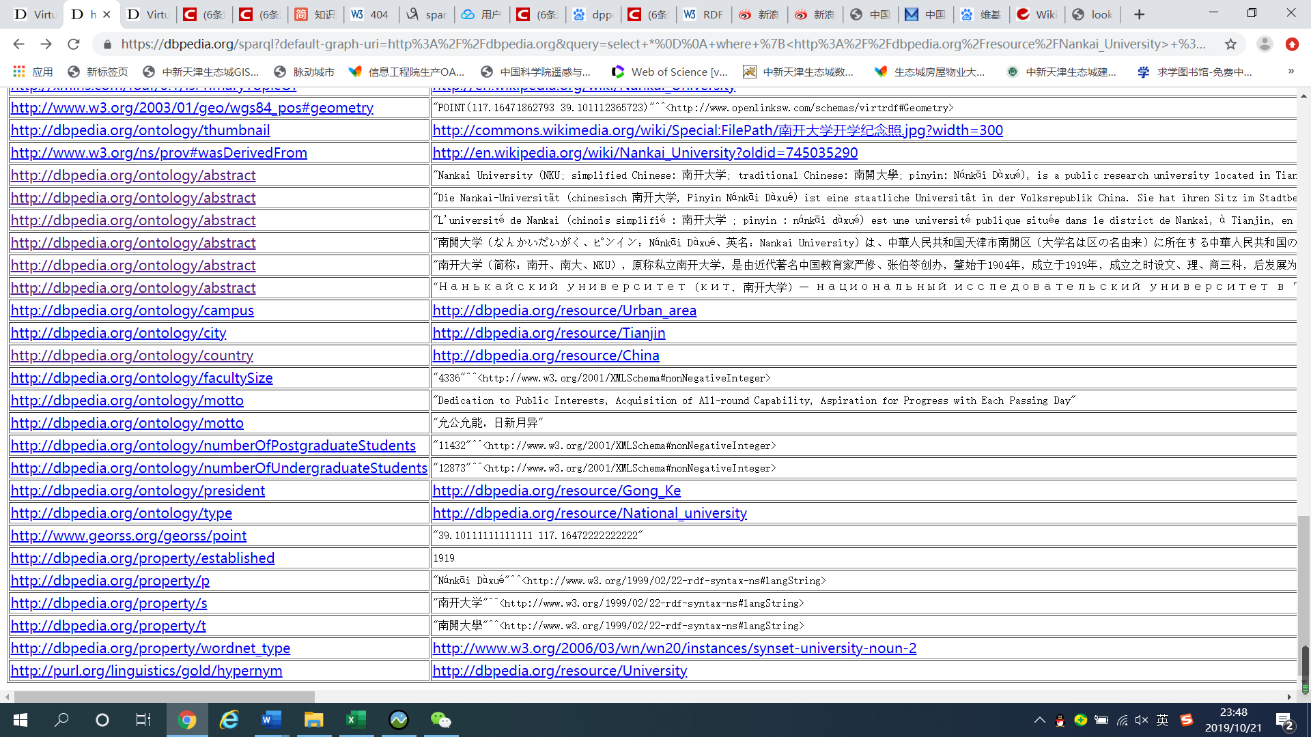The width and height of the screenshot is (1311, 737).
Task: Select the cell containing 1919
Action: coord(864,558)
